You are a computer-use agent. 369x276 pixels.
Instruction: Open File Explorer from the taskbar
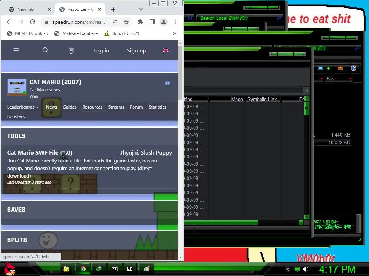coord(67,269)
